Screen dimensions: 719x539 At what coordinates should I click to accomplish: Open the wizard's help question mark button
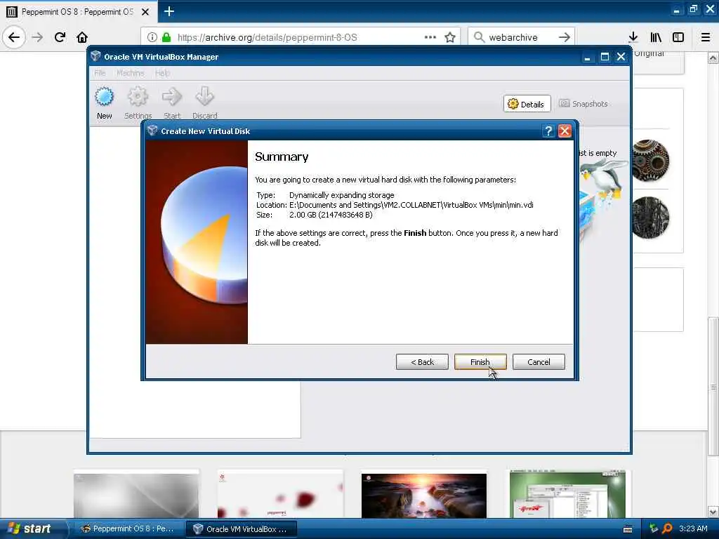548,131
